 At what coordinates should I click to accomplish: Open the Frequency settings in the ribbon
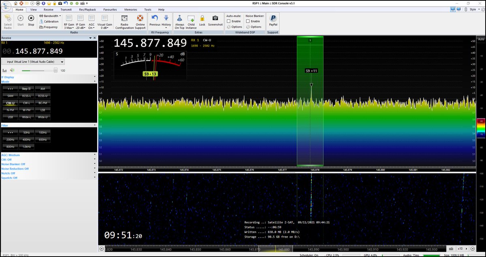coord(48,27)
